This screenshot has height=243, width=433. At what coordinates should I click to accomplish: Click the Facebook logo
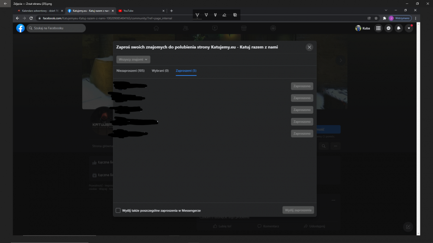pyautogui.click(x=20, y=28)
